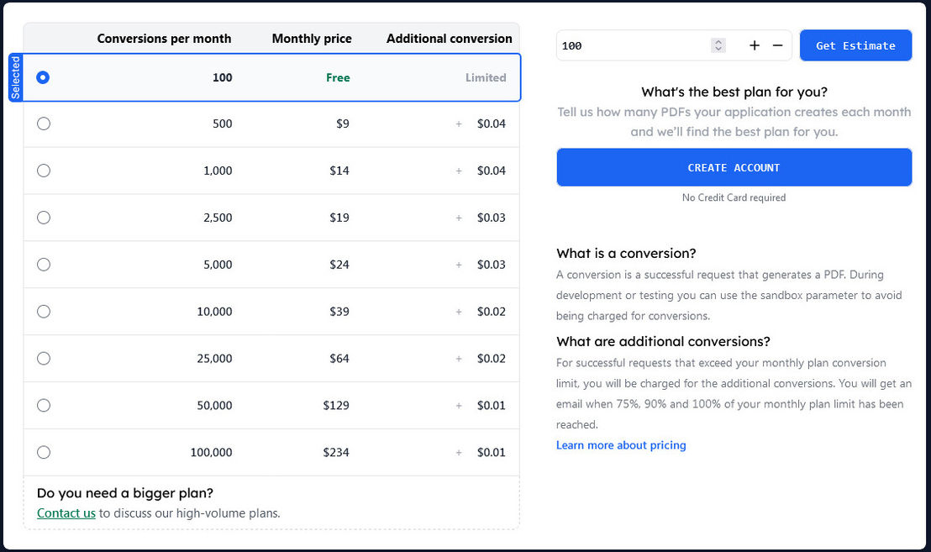Click $0.01 additional price in 100,000 row
The height and width of the screenshot is (552, 931).
coord(492,452)
